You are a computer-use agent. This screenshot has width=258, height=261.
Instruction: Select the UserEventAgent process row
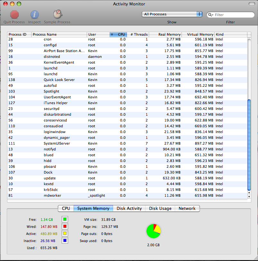[128, 97]
